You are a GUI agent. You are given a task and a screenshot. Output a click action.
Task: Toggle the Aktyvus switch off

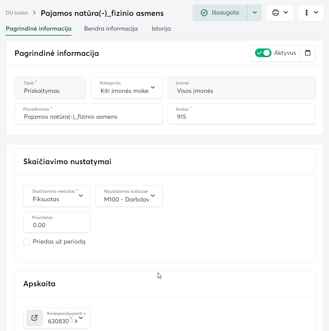(263, 53)
